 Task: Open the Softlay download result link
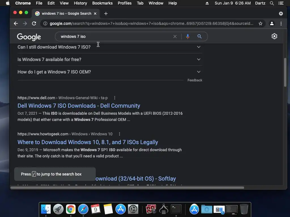[136, 179]
